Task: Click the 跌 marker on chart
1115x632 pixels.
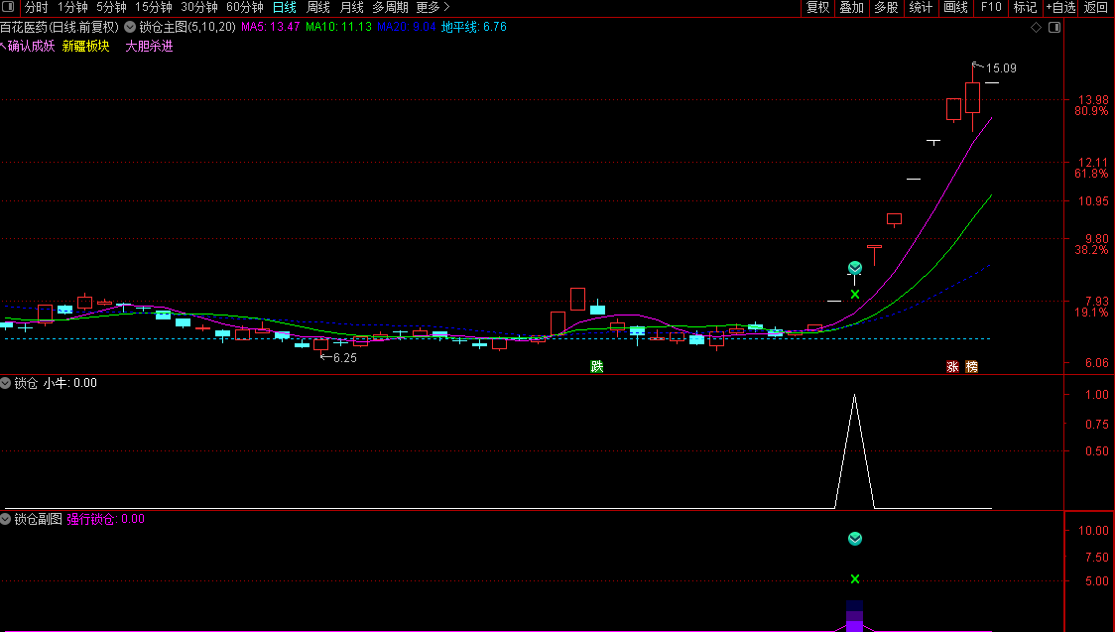Action: [x=597, y=367]
